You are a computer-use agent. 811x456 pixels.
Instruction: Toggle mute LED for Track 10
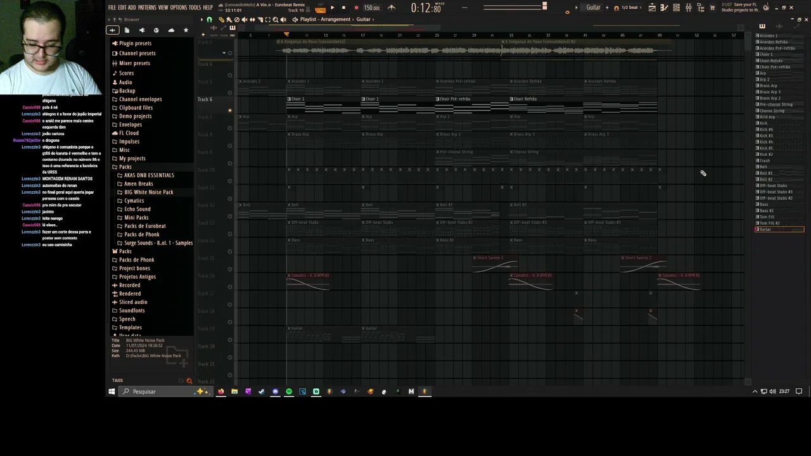coord(230,182)
